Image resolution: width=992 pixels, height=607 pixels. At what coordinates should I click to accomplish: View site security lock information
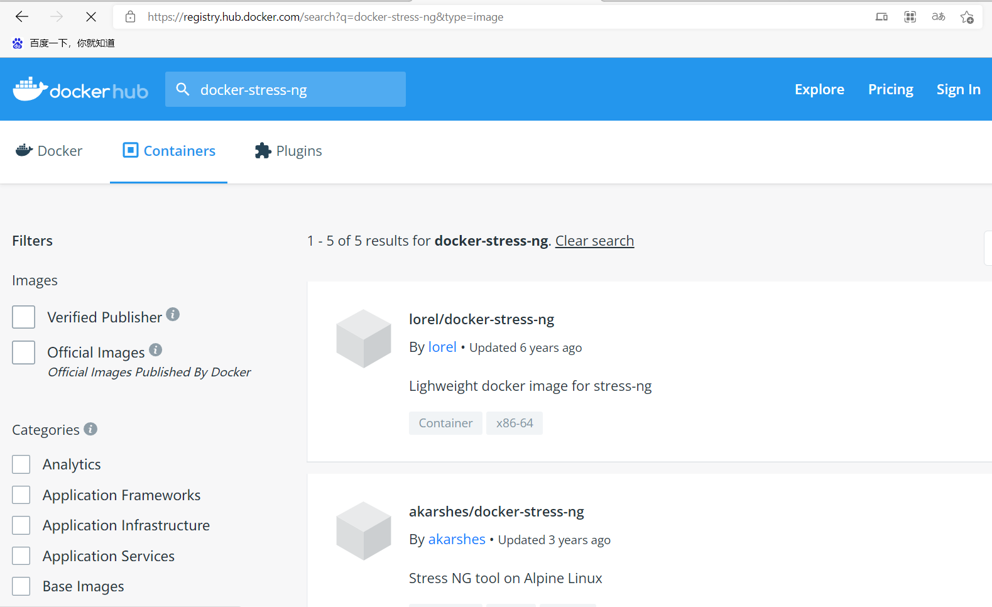tap(130, 17)
